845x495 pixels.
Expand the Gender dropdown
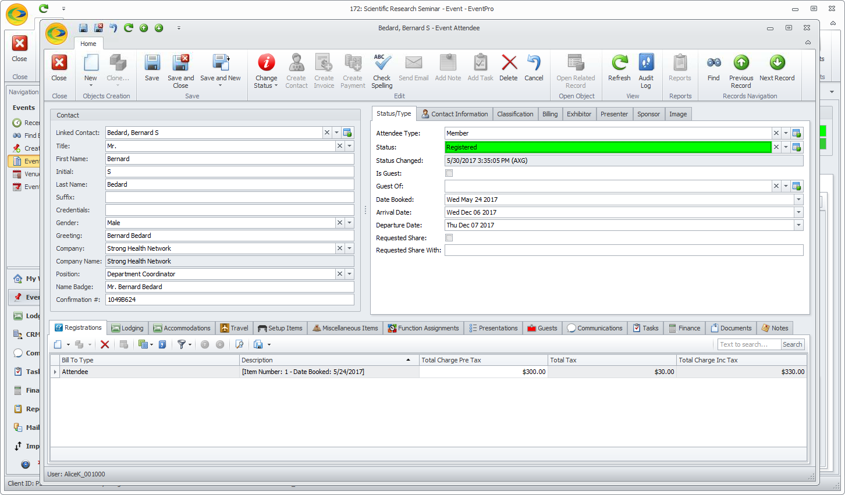(x=349, y=223)
